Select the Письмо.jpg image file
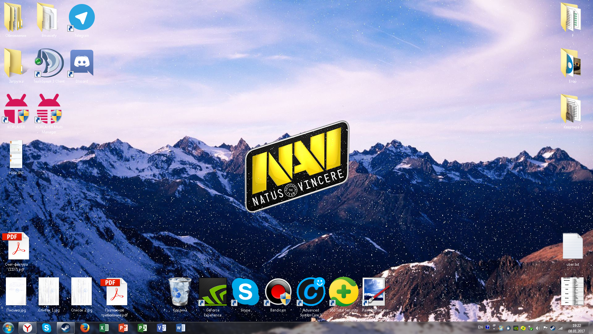Image resolution: width=593 pixels, height=334 pixels. tap(16, 295)
